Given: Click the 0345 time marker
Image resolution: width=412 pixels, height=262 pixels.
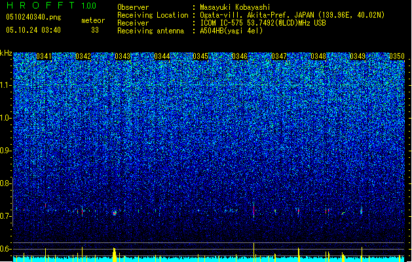Looking at the screenshot, I should 200,56.
